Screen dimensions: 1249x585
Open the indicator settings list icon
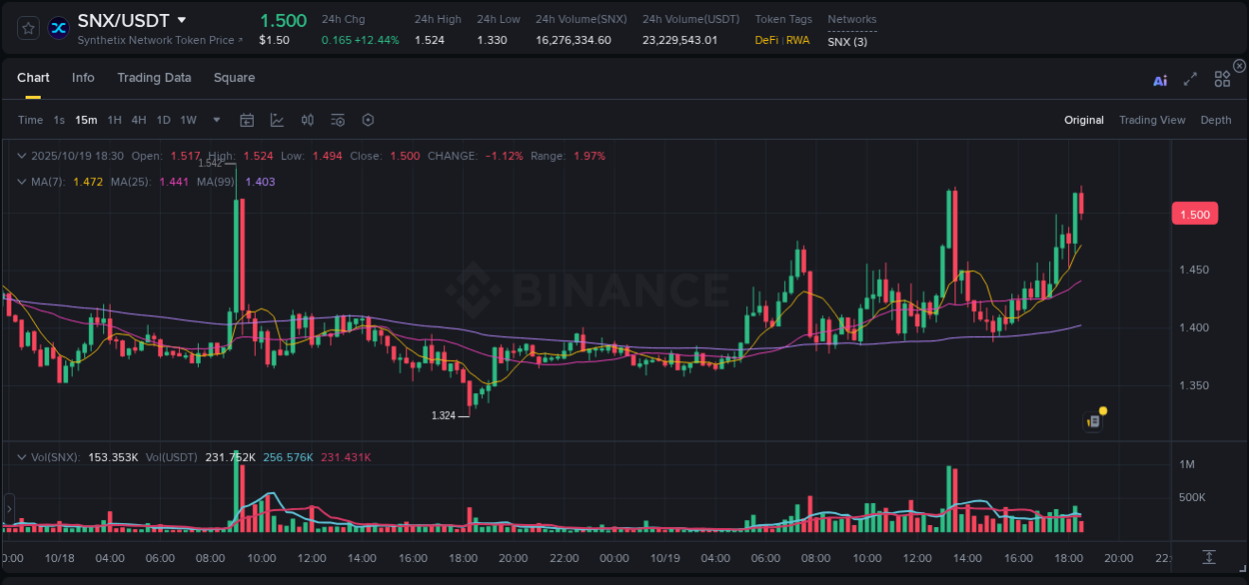(x=338, y=120)
